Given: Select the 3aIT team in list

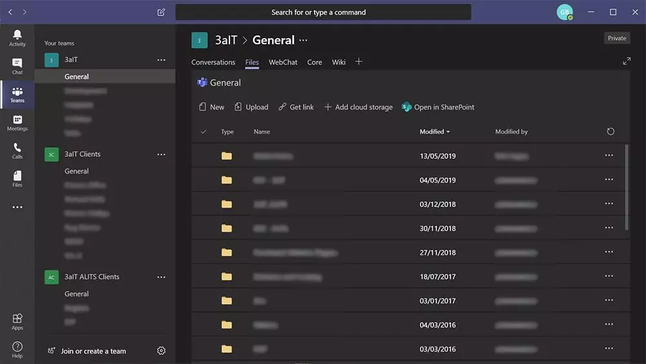Looking at the screenshot, I should [71, 60].
